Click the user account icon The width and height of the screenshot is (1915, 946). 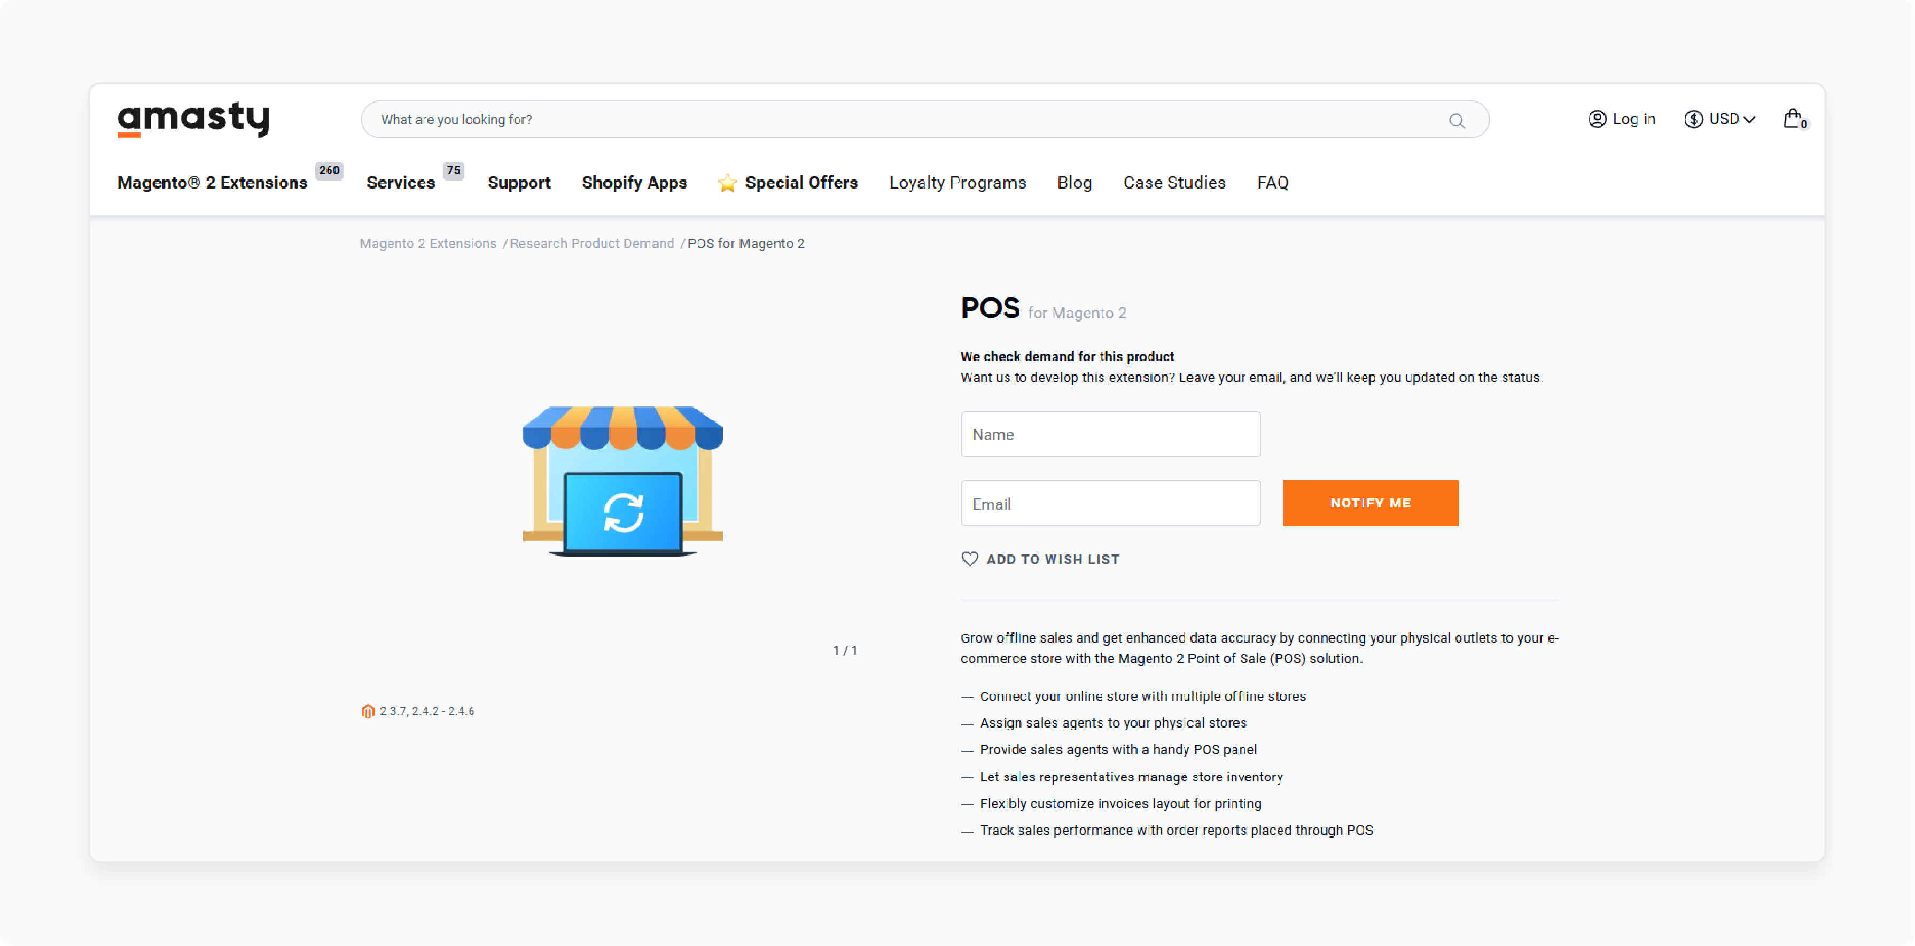[x=1596, y=119]
